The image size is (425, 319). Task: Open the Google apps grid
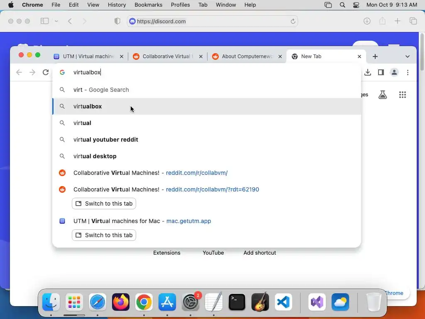403,95
